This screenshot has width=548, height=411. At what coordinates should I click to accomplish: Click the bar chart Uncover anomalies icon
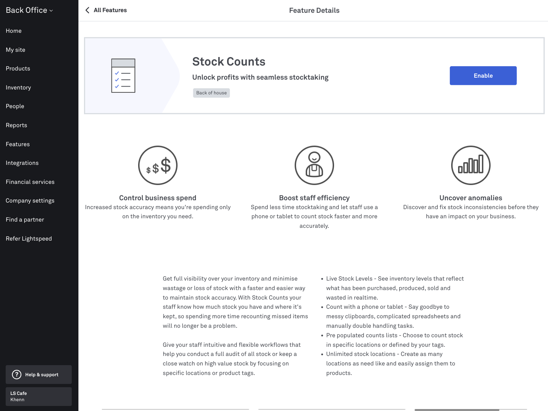click(471, 165)
